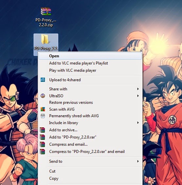Select Upload to 4shared
The image size is (182, 185).
(90, 80)
